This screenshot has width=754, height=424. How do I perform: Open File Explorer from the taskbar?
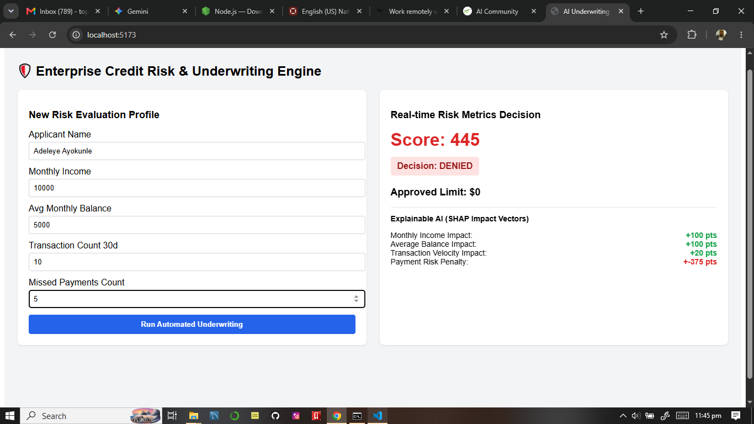click(193, 416)
